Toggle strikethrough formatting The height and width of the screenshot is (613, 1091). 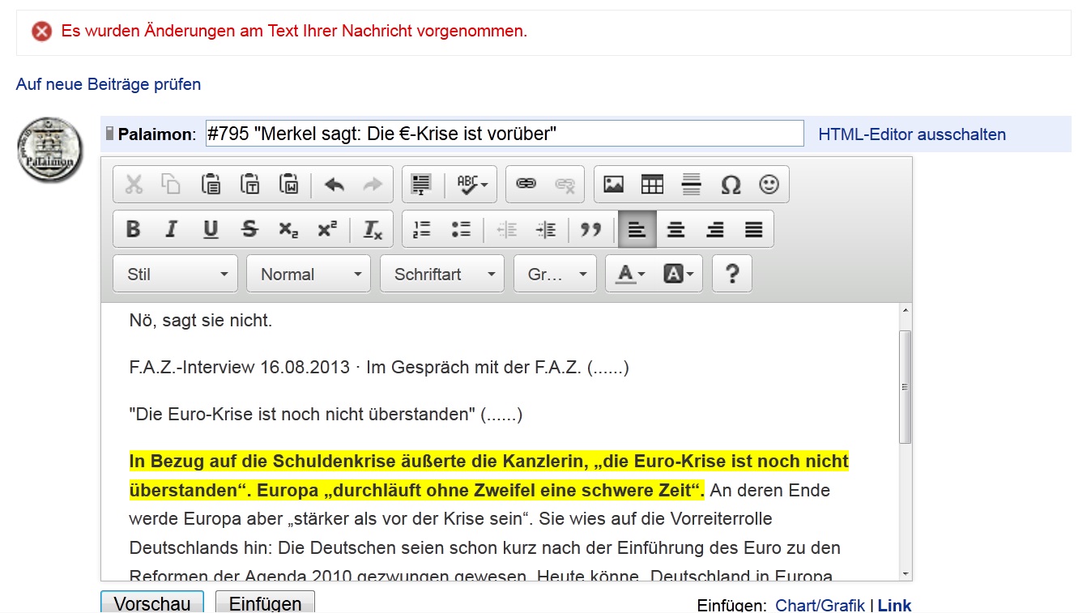[x=249, y=229]
